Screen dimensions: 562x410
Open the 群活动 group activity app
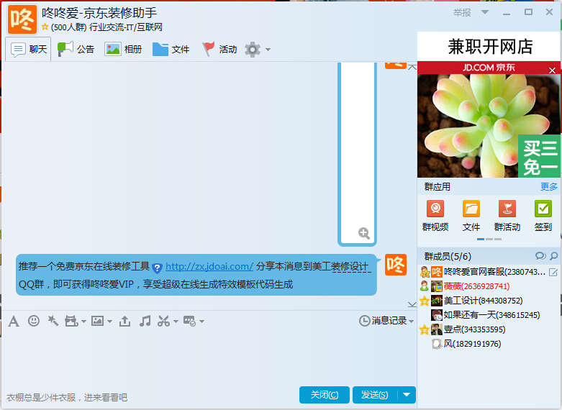(507, 215)
